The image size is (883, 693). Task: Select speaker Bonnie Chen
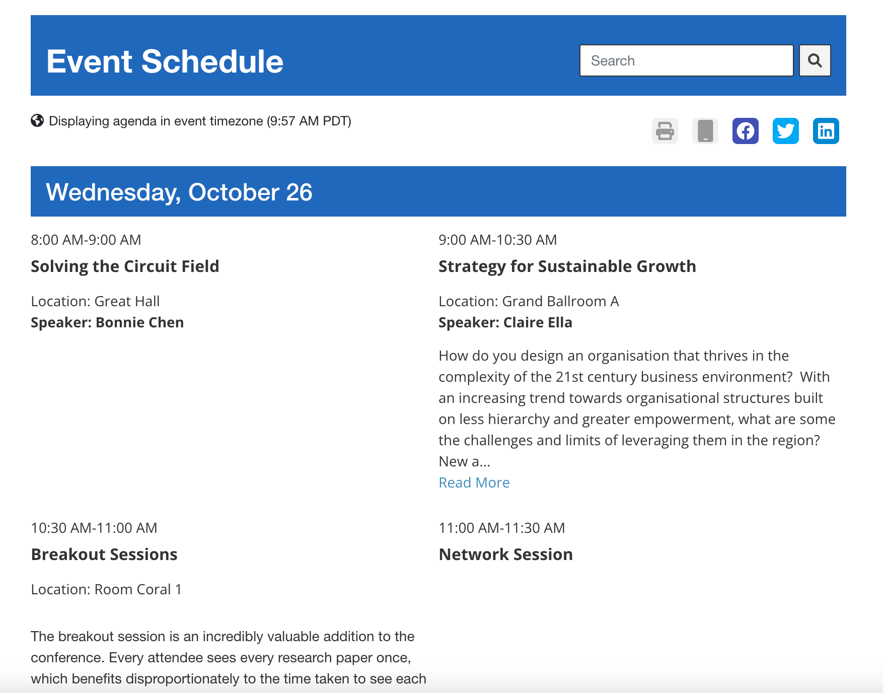(107, 322)
